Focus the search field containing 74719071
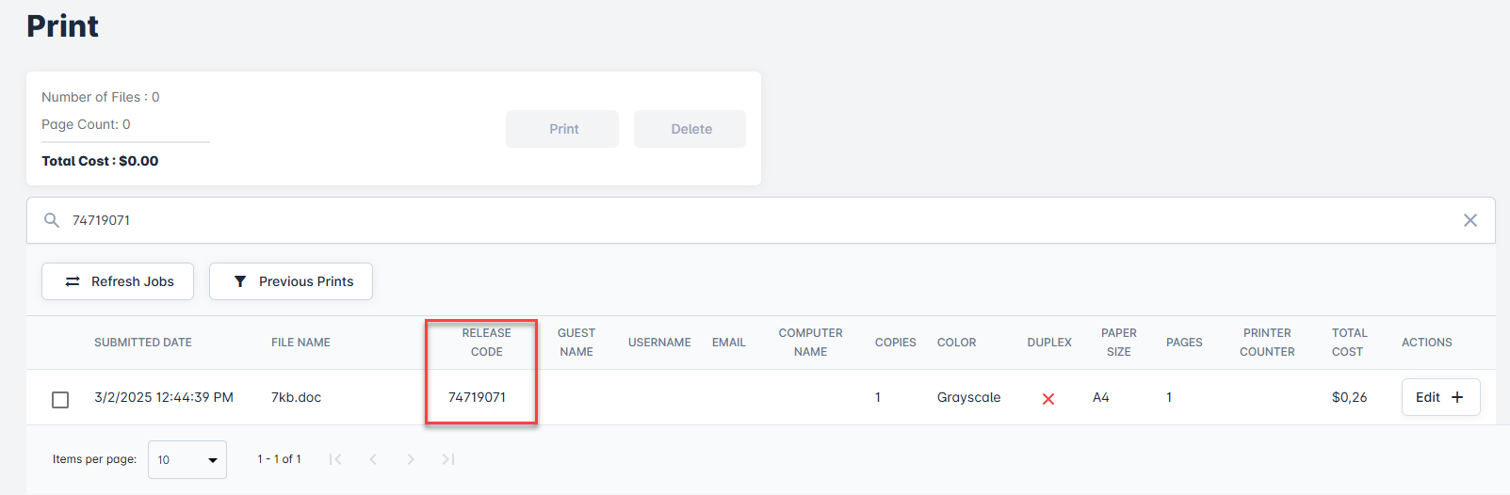Image resolution: width=1510 pixels, height=495 pixels. pyautogui.click(x=754, y=220)
